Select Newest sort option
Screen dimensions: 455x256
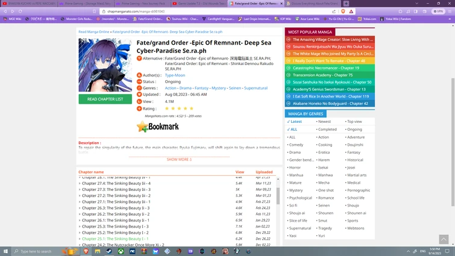324,122
